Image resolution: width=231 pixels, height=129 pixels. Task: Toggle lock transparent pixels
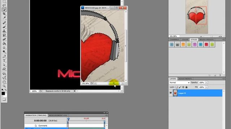pyautogui.click(x=176, y=87)
